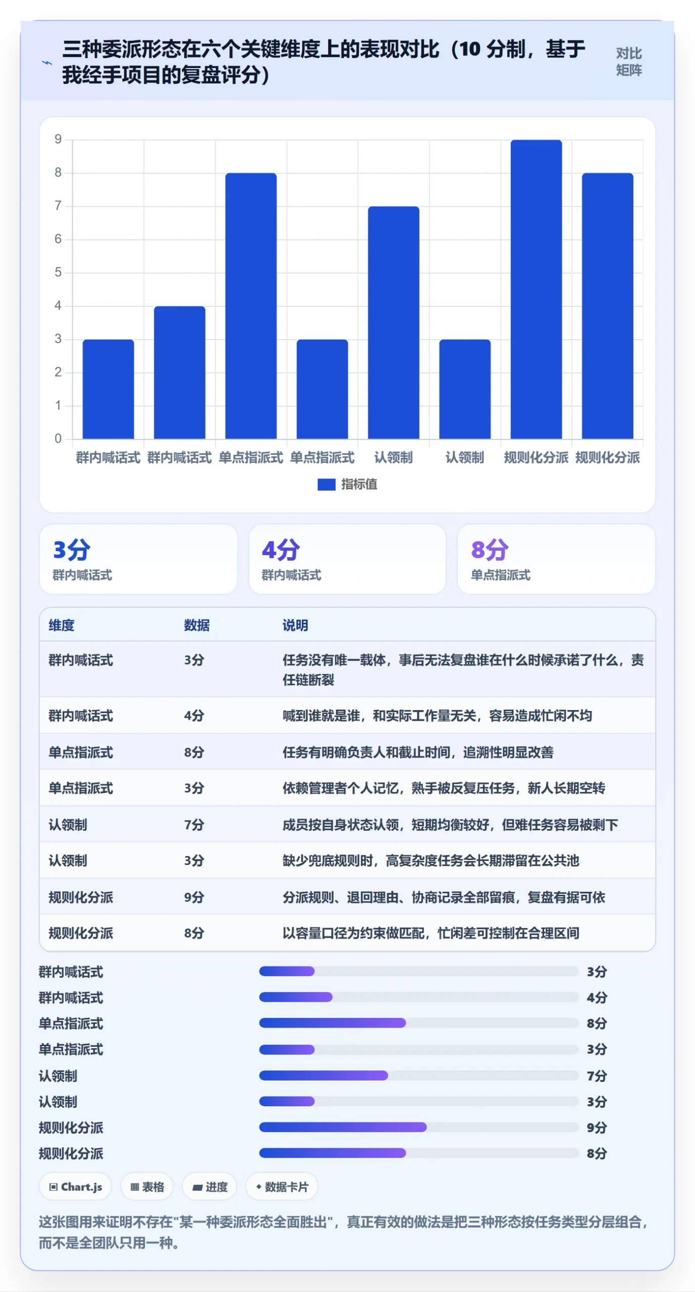Screen dimensions: 695x1292
Task: Click the 数据卡片 tag chip
Action: [x=282, y=1187]
